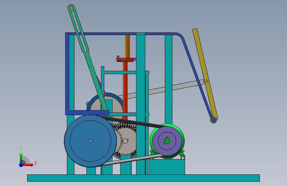This screenshot has width=287, height=186.
Task: Pick the lower gray spur gear
Action: (126, 141)
